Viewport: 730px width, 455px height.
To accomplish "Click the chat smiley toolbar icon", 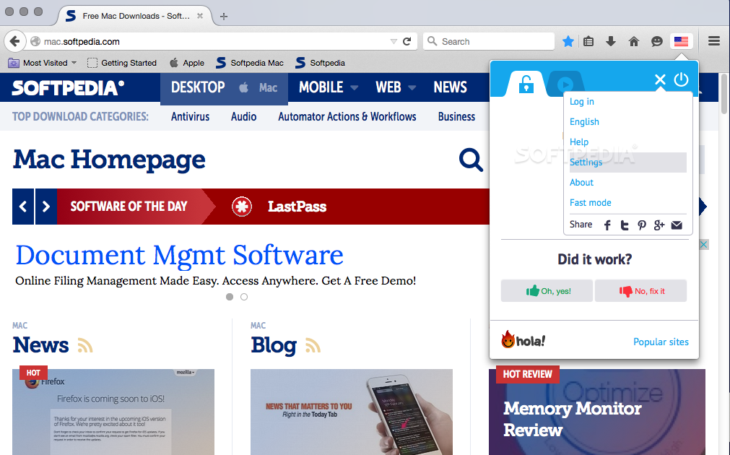I will [657, 41].
